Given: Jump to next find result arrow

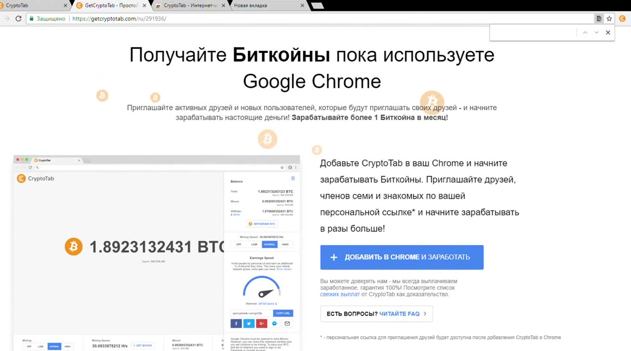Looking at the screenshot, I should (596, 33).
